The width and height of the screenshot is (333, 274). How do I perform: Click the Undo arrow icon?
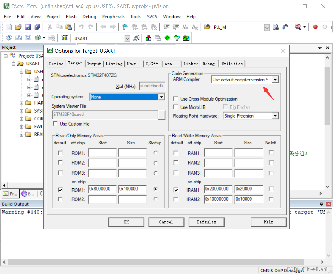[81, 27]
